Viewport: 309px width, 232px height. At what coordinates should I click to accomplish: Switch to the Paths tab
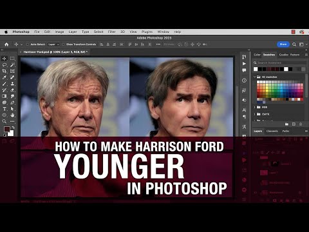286,131
